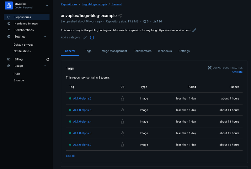Click the green status dot for v0.1.0-alpha.6
The width and height of the screenshot is (251, 169).
point(70,98)
